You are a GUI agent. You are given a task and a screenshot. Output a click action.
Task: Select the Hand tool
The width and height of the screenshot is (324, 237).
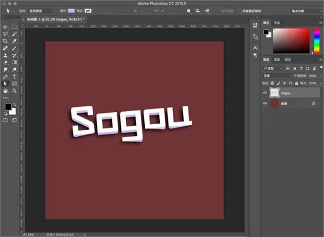(5, 91)
